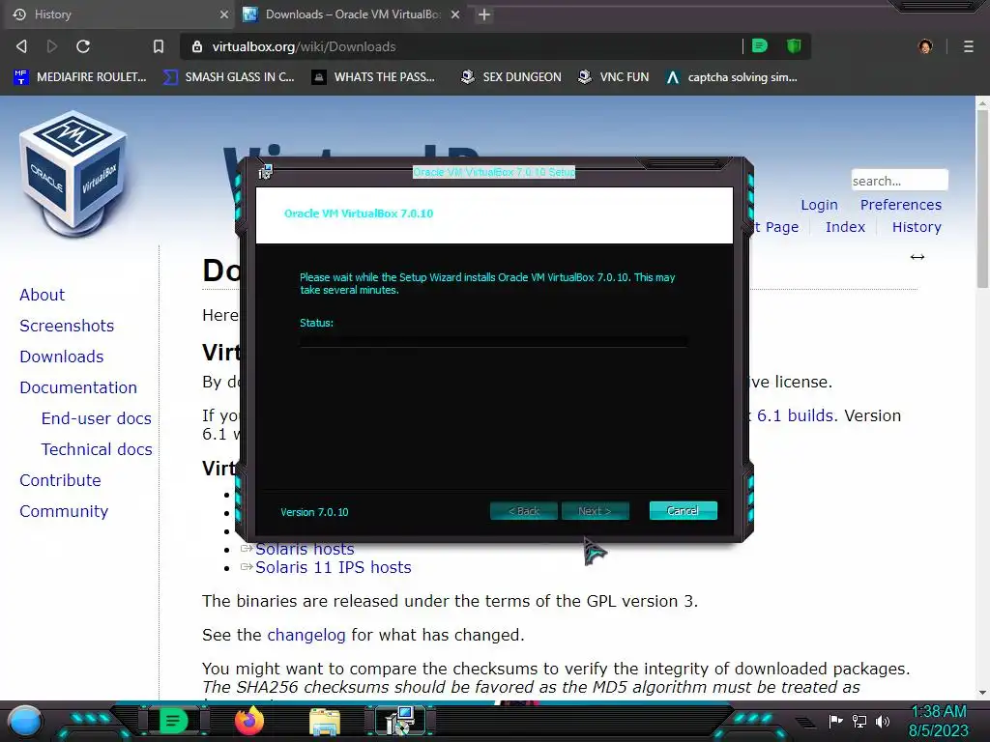Open the green shield extension icon
The image size is (990, 742).
pyautogui.click(x=794, y=45)
